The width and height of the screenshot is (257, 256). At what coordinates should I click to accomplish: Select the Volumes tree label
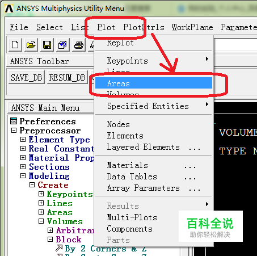coord(65,221)
